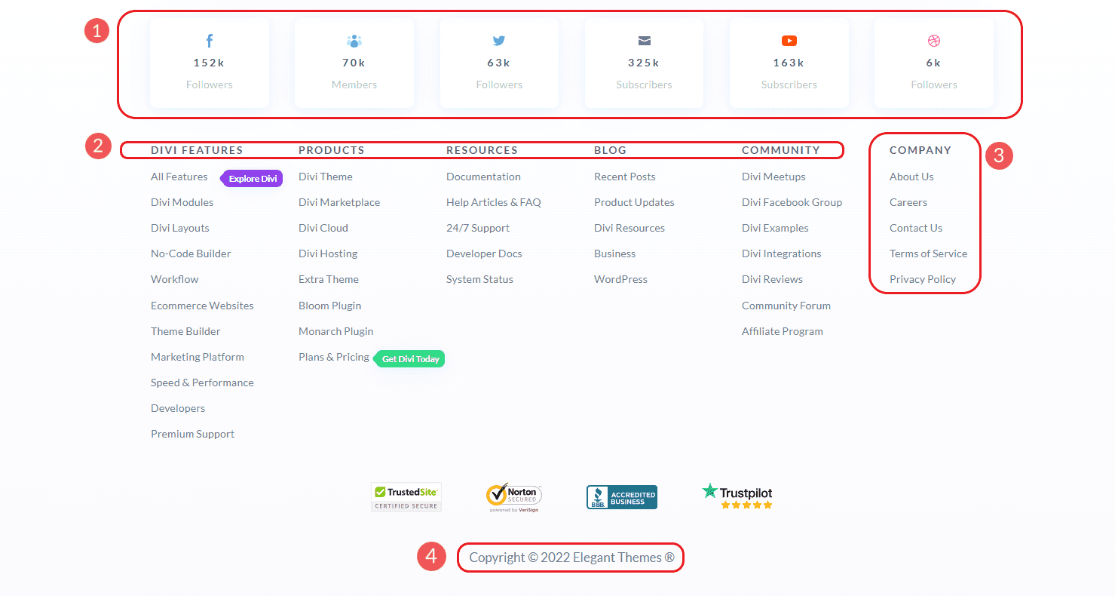Open the DIVI FEATURES column header
This screenshot has height=596, width=1115.
[x=196, y=150]
